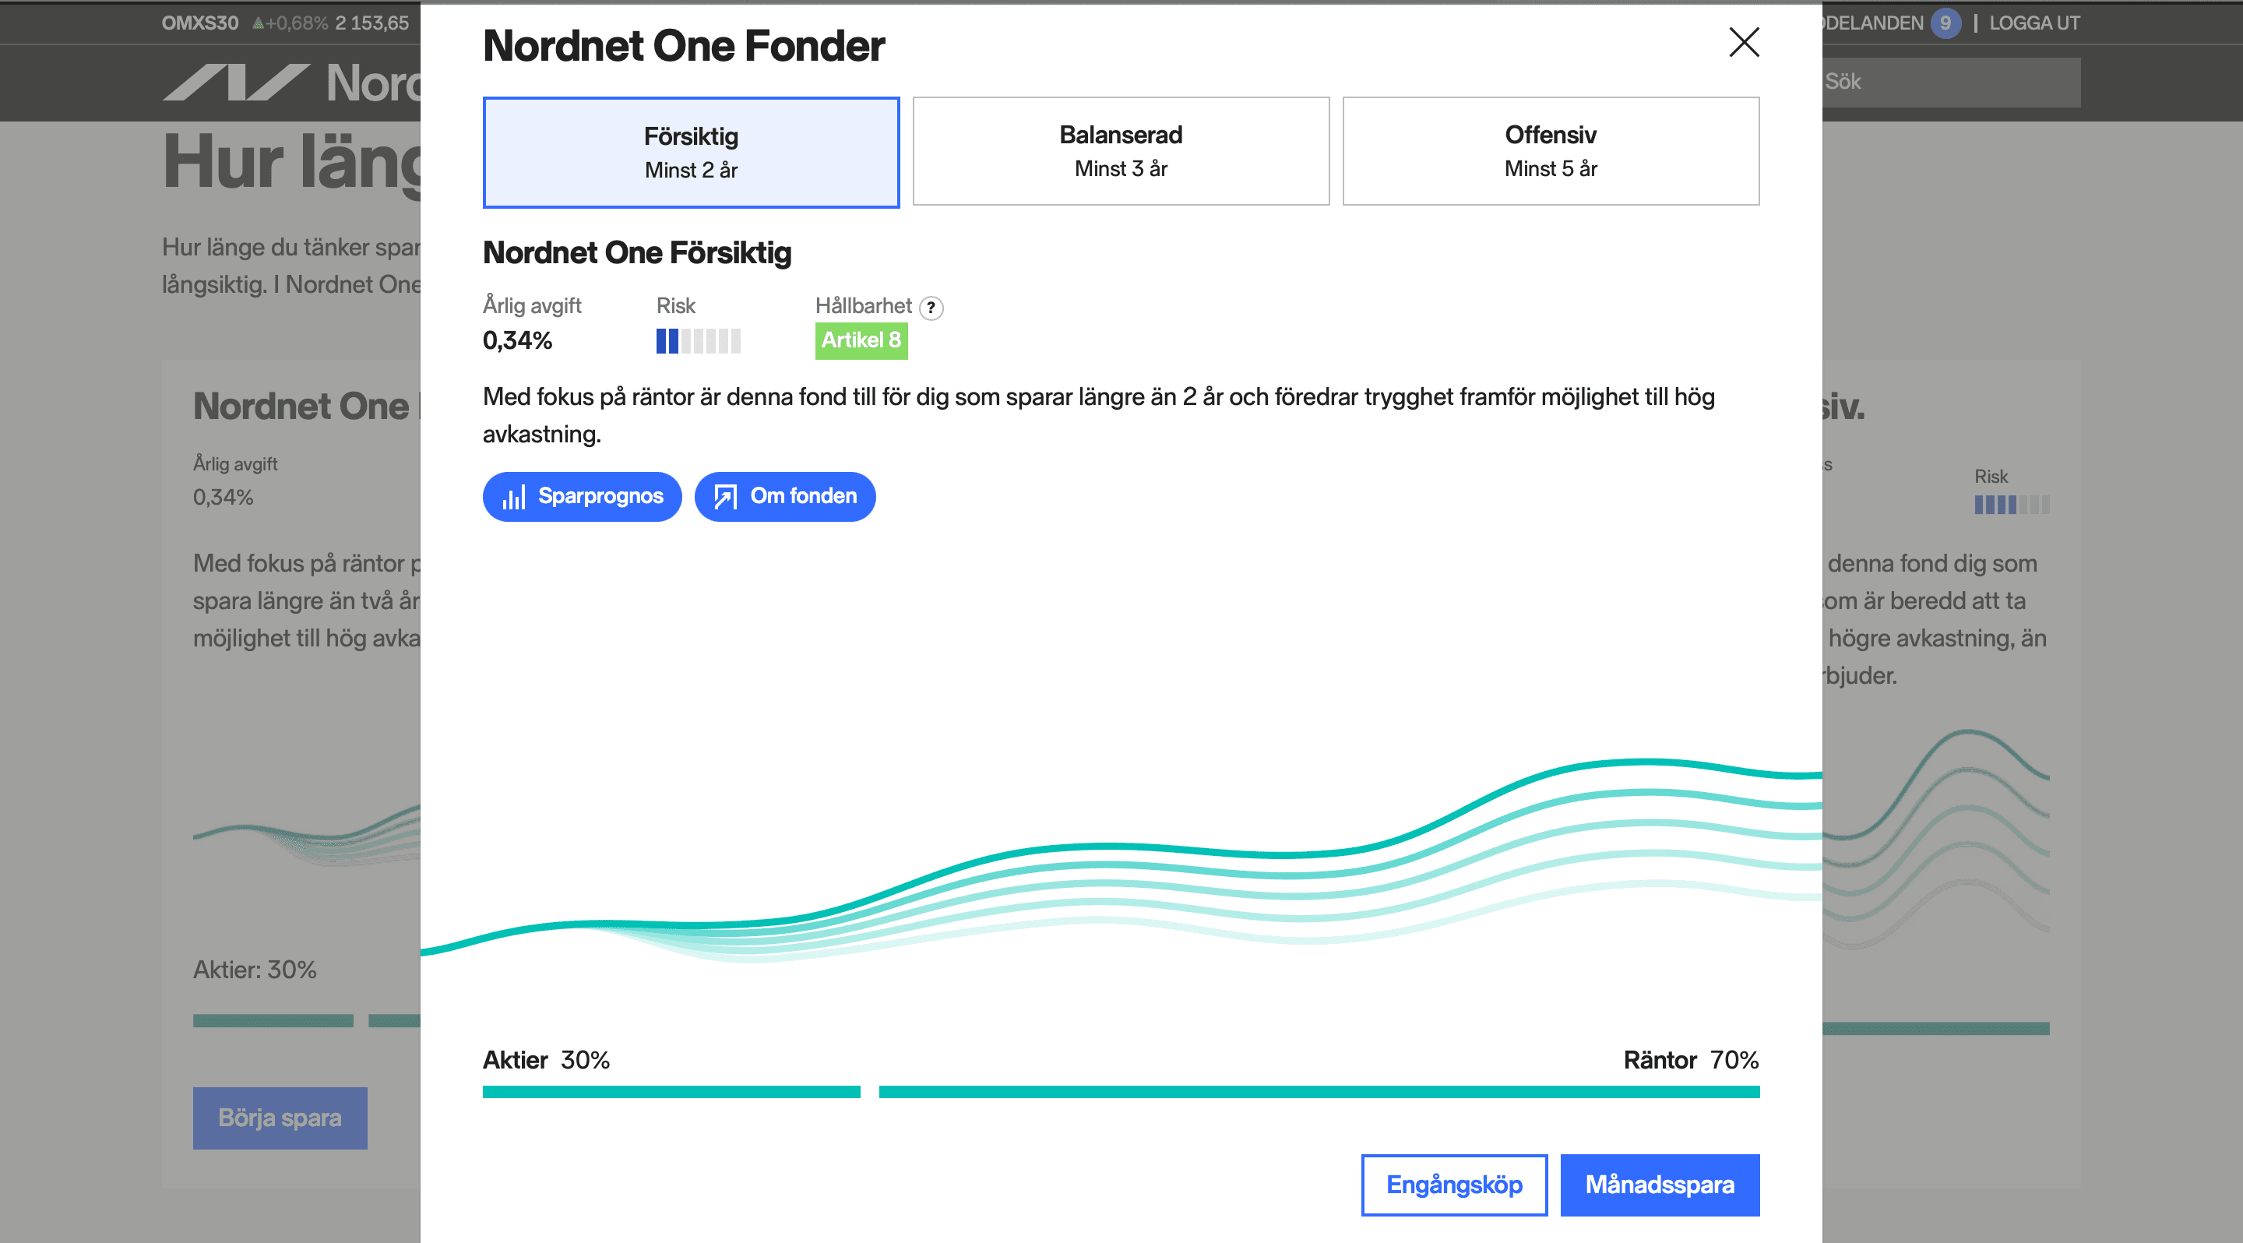2243x1243 pixels.
Task: Click the Engångsköp one-time purchase button
Action: point(1453,1185)
